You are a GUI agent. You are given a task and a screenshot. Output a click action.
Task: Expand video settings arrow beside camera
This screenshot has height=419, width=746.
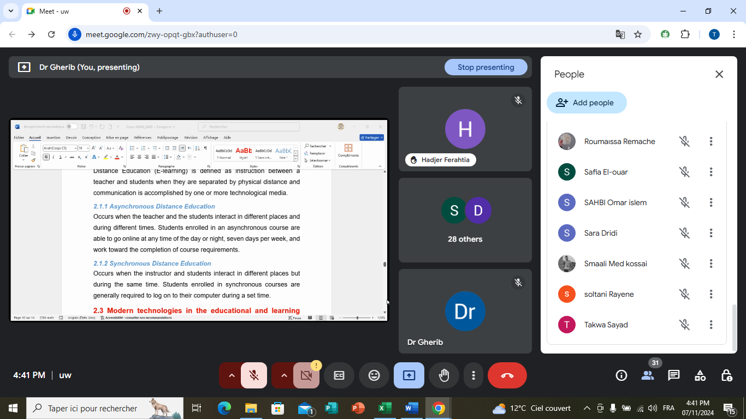click(284, 375)
